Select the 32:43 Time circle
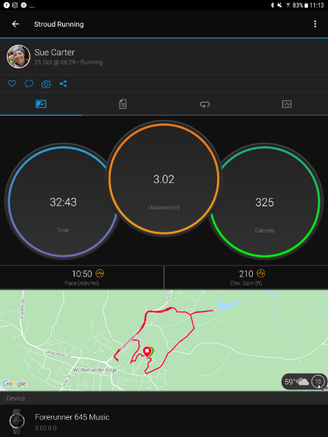Viewport: 328px width, 437px height. [x=63, y=202]
